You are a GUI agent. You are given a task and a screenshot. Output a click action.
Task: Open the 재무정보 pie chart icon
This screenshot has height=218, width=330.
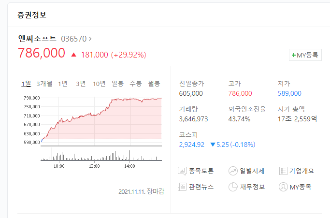tap(233, 187)
